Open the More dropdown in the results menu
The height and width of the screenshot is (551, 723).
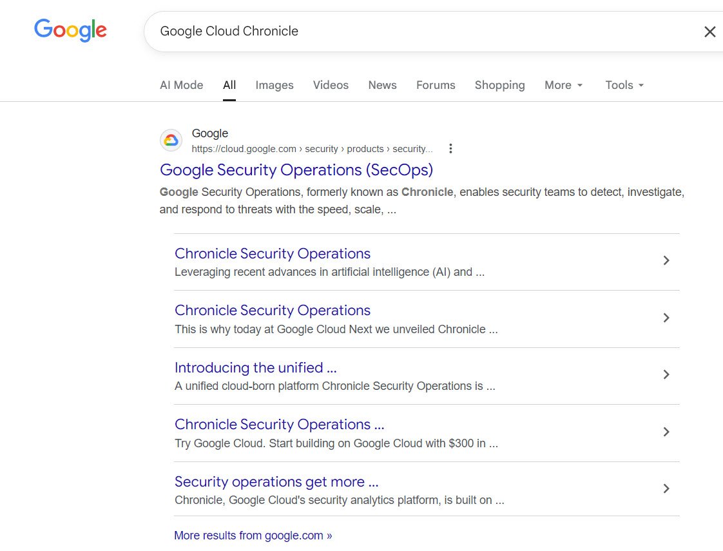point(563,84)
